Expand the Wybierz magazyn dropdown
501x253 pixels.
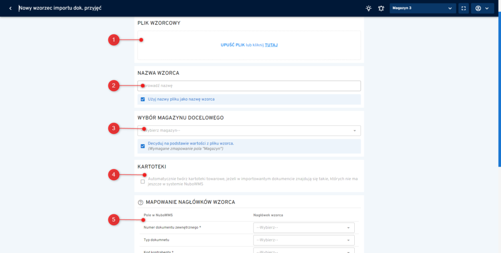click(x=249, y=130)
